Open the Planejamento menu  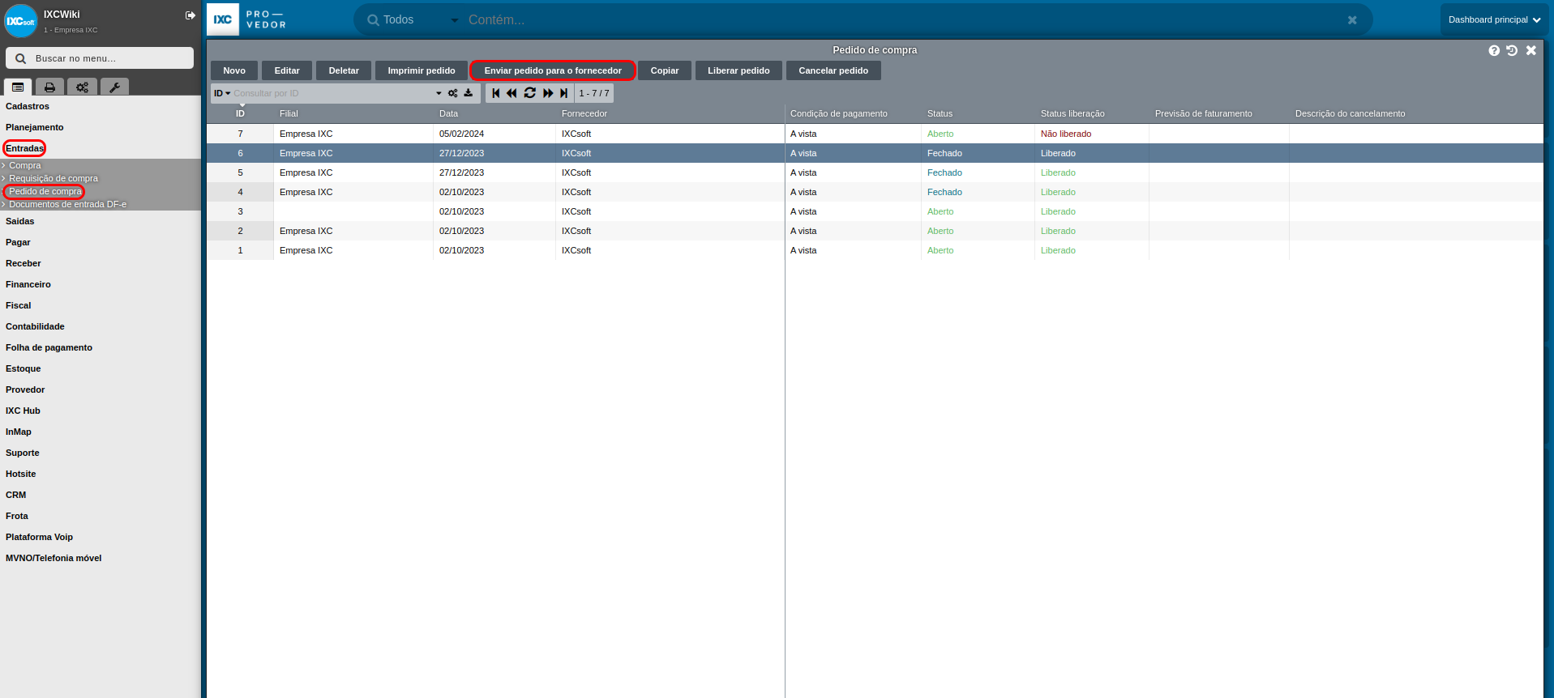coord(35,127)
